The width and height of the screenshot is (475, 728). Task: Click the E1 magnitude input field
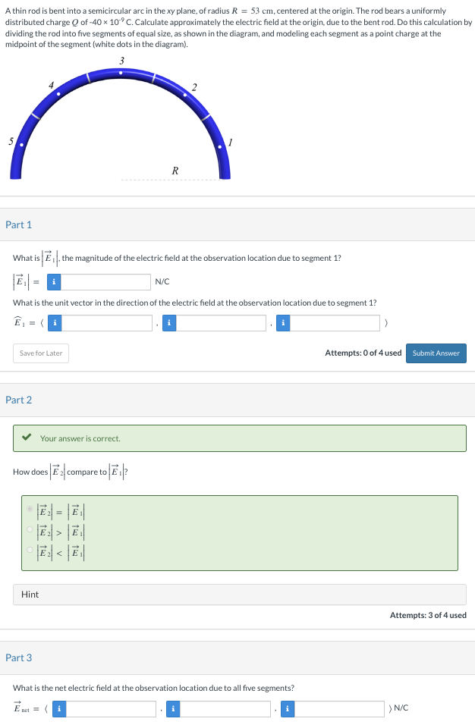[106, 281]
